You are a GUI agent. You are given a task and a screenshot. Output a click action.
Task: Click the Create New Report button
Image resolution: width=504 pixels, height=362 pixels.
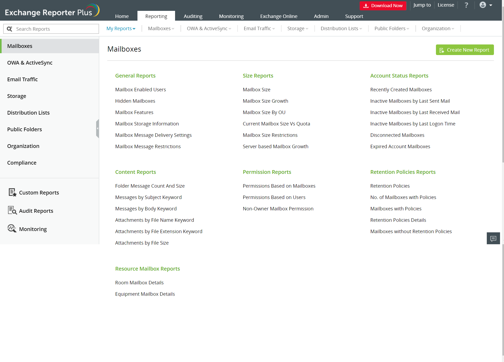coord(465,50)
